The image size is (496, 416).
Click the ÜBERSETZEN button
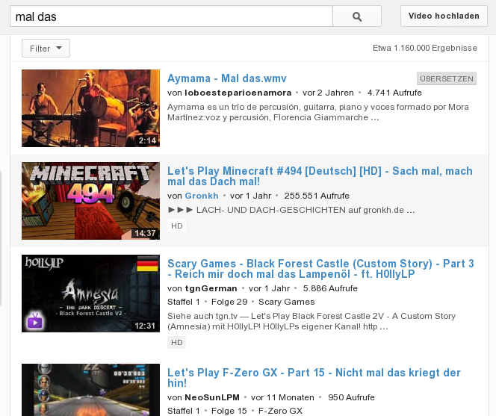click(x=446, y=78)
